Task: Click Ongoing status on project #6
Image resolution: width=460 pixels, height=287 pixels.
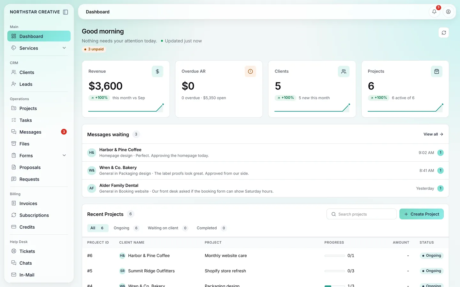Action: 432,255
